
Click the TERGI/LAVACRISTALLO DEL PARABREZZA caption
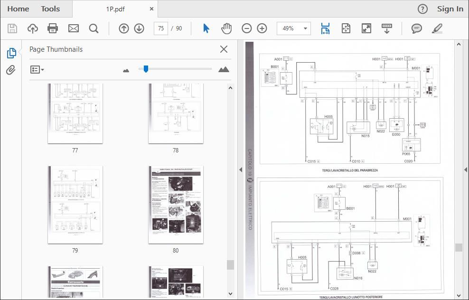tap(350, 170)
